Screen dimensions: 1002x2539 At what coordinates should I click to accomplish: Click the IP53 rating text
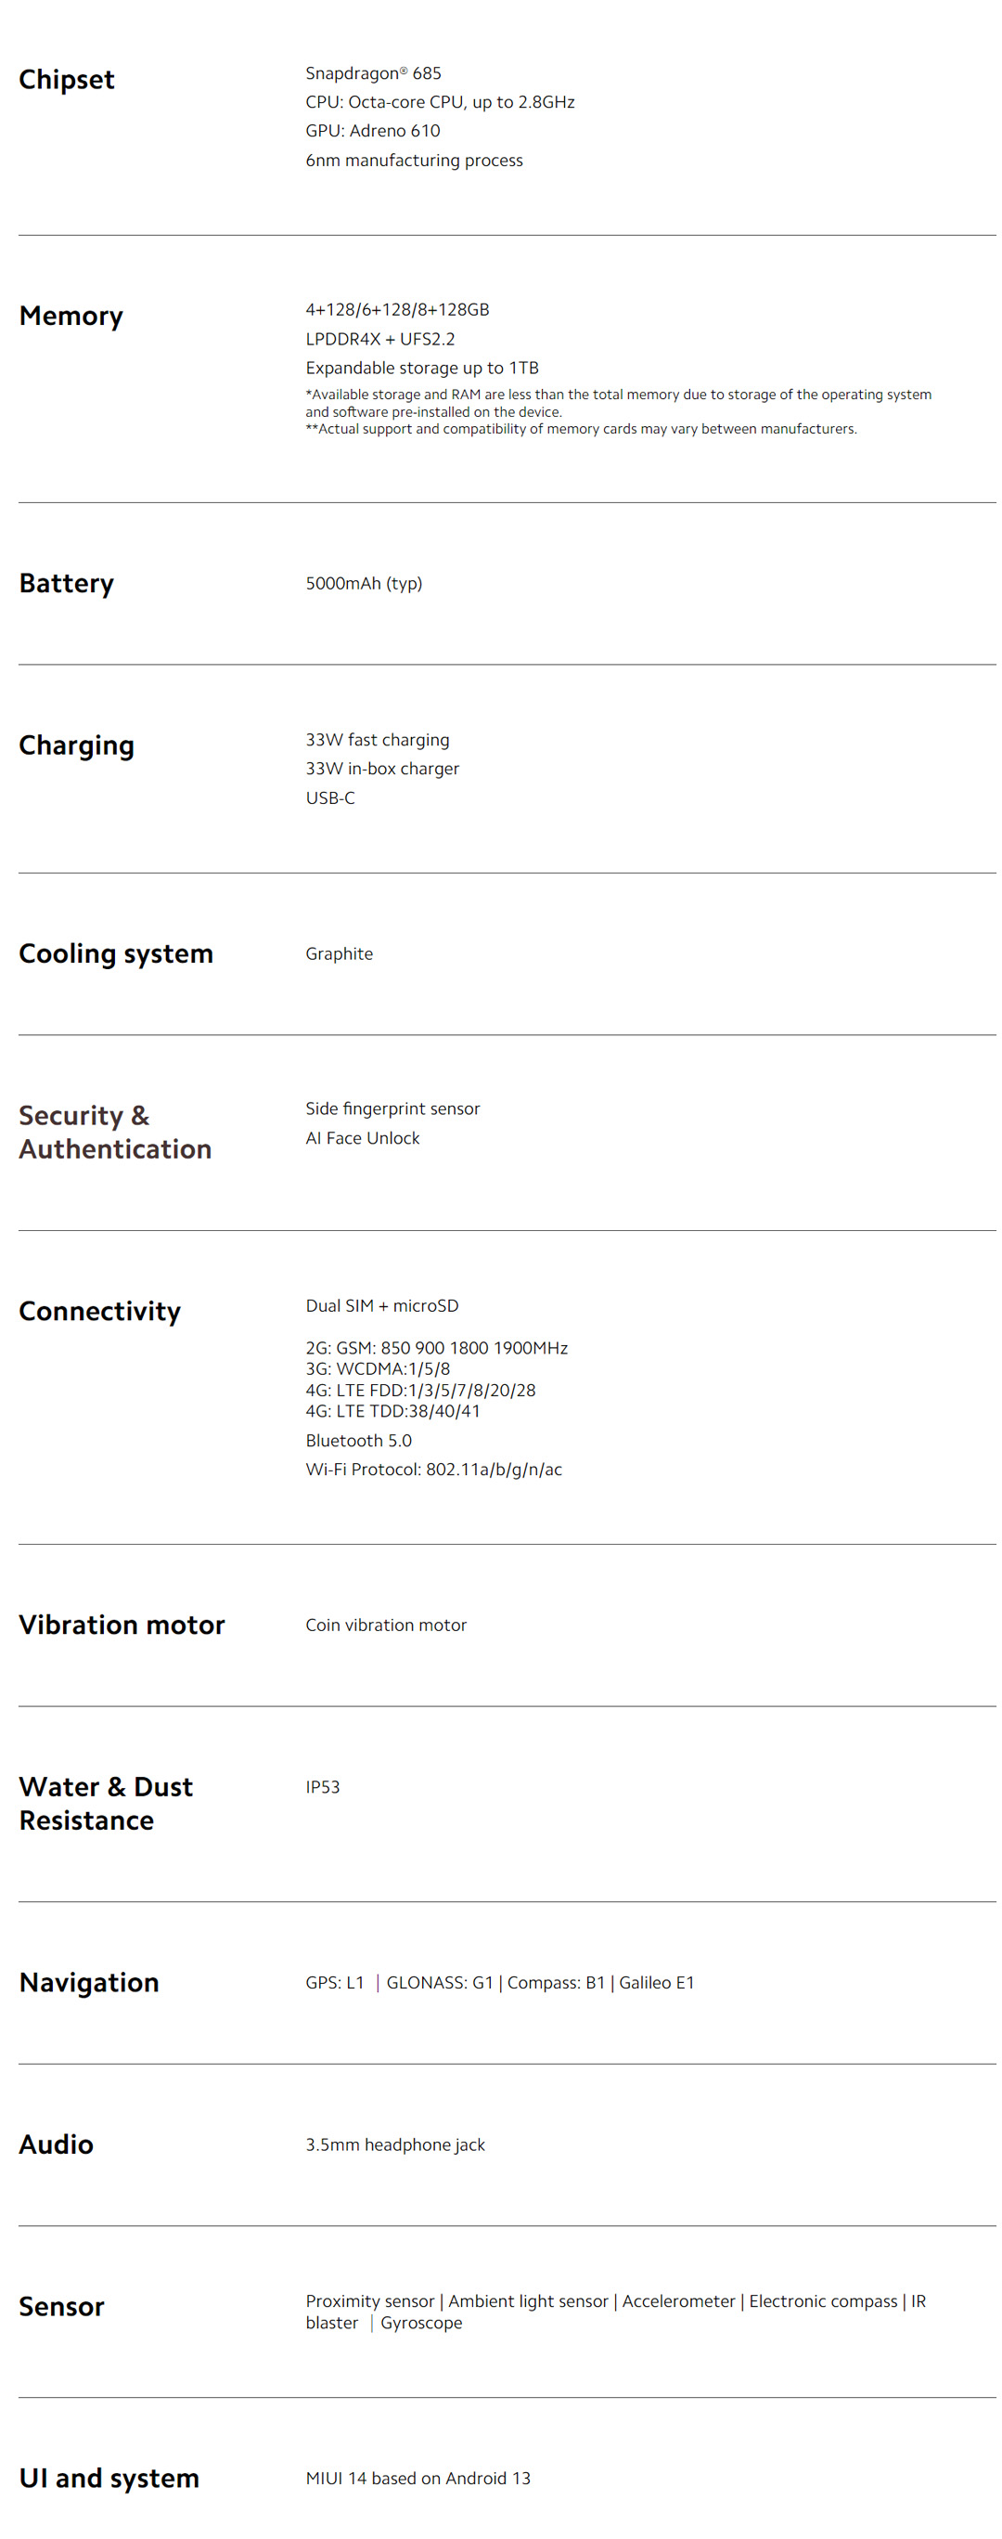pyautogui.click(x=322, y=1786)
